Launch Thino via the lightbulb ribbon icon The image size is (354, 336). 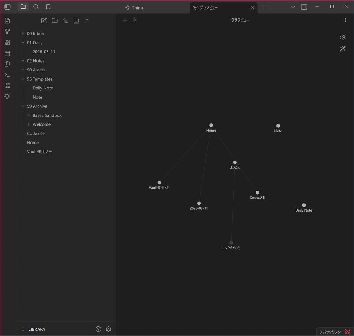[x=7, y=96]
